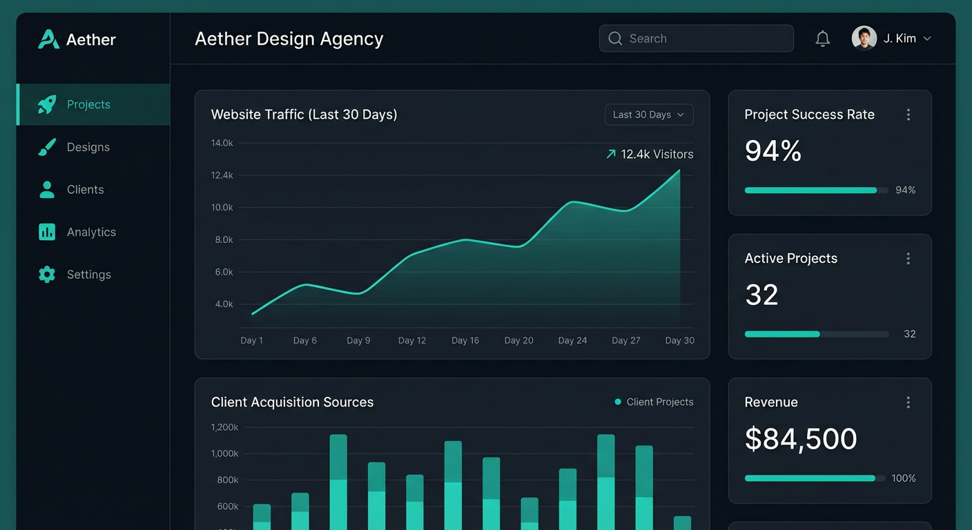Click the gear icon beside Settings
This screenshot has height=530, width=972.
[47, 275]
